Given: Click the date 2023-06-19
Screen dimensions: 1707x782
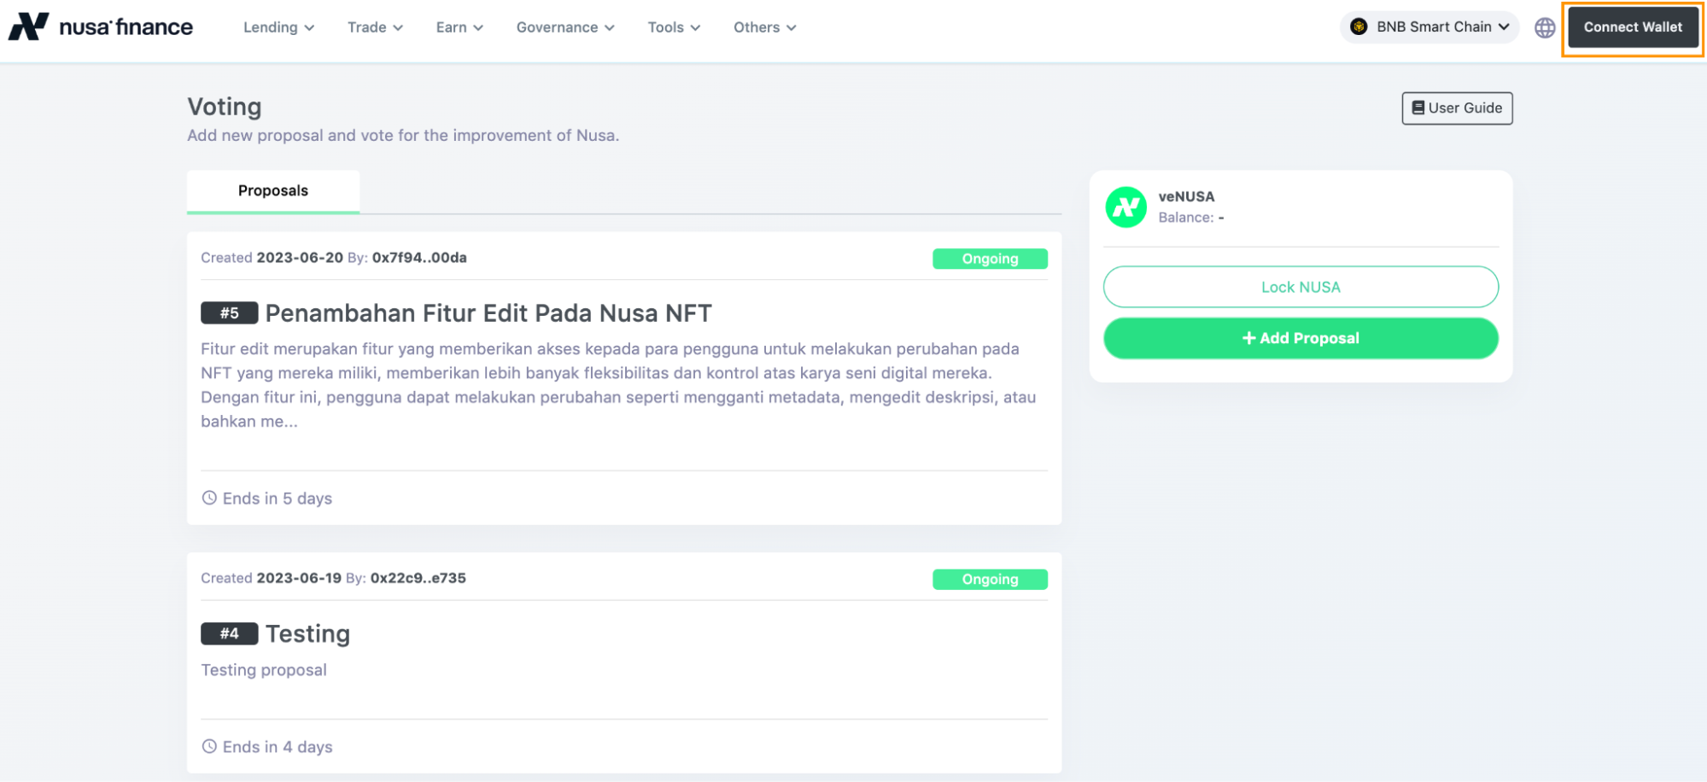Looking at the screenshot, I should (299, 578).
